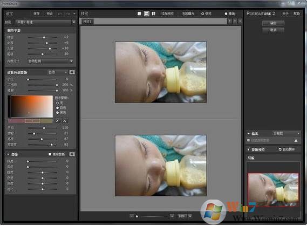Open the preset dropdown list
This screenshot has width=307, height=226.
[73, 22]
